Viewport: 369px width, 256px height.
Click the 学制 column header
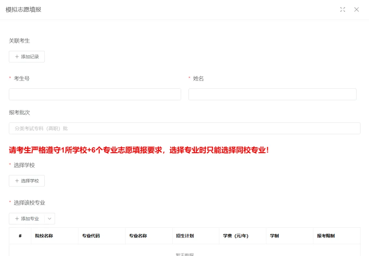point(290,236)
